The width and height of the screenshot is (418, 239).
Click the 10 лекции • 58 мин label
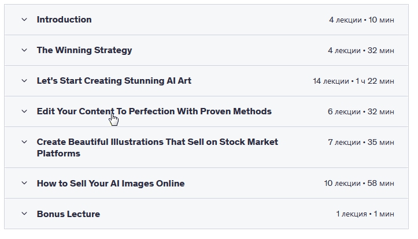coord(359,184)
